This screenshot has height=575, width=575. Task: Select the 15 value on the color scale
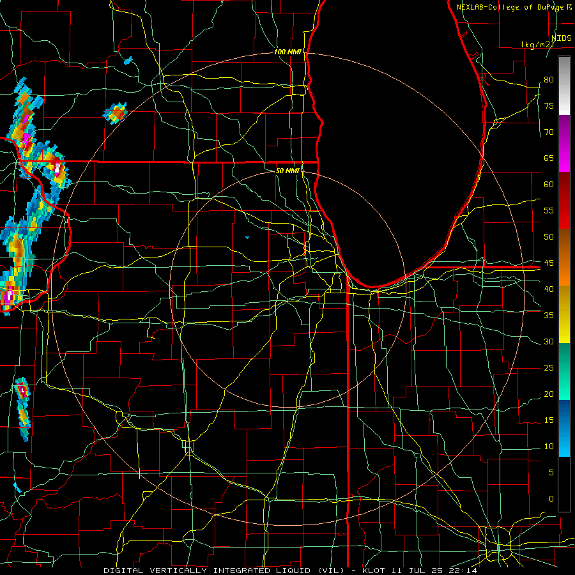549,420
